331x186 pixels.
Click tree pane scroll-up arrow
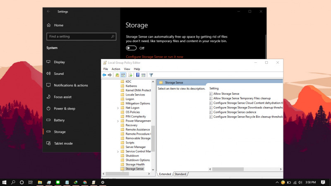153,81
